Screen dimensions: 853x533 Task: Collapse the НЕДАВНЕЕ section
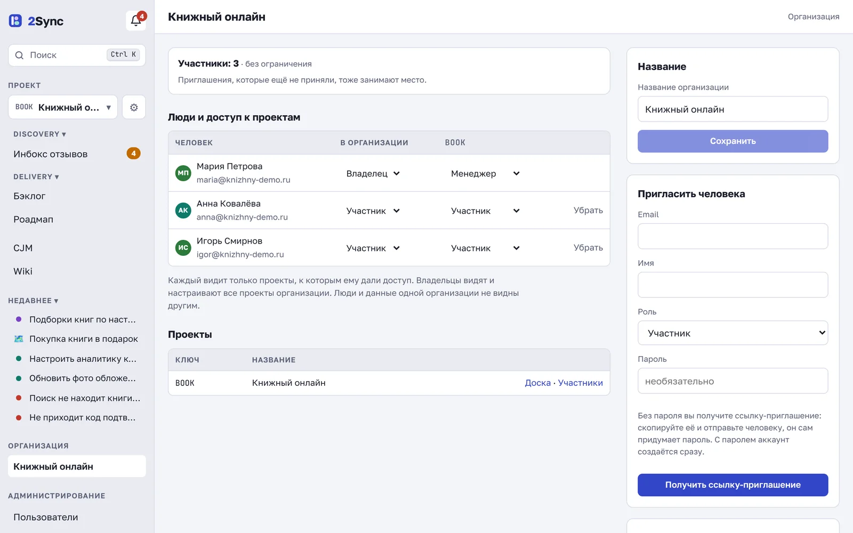click(x=33, y=301)
